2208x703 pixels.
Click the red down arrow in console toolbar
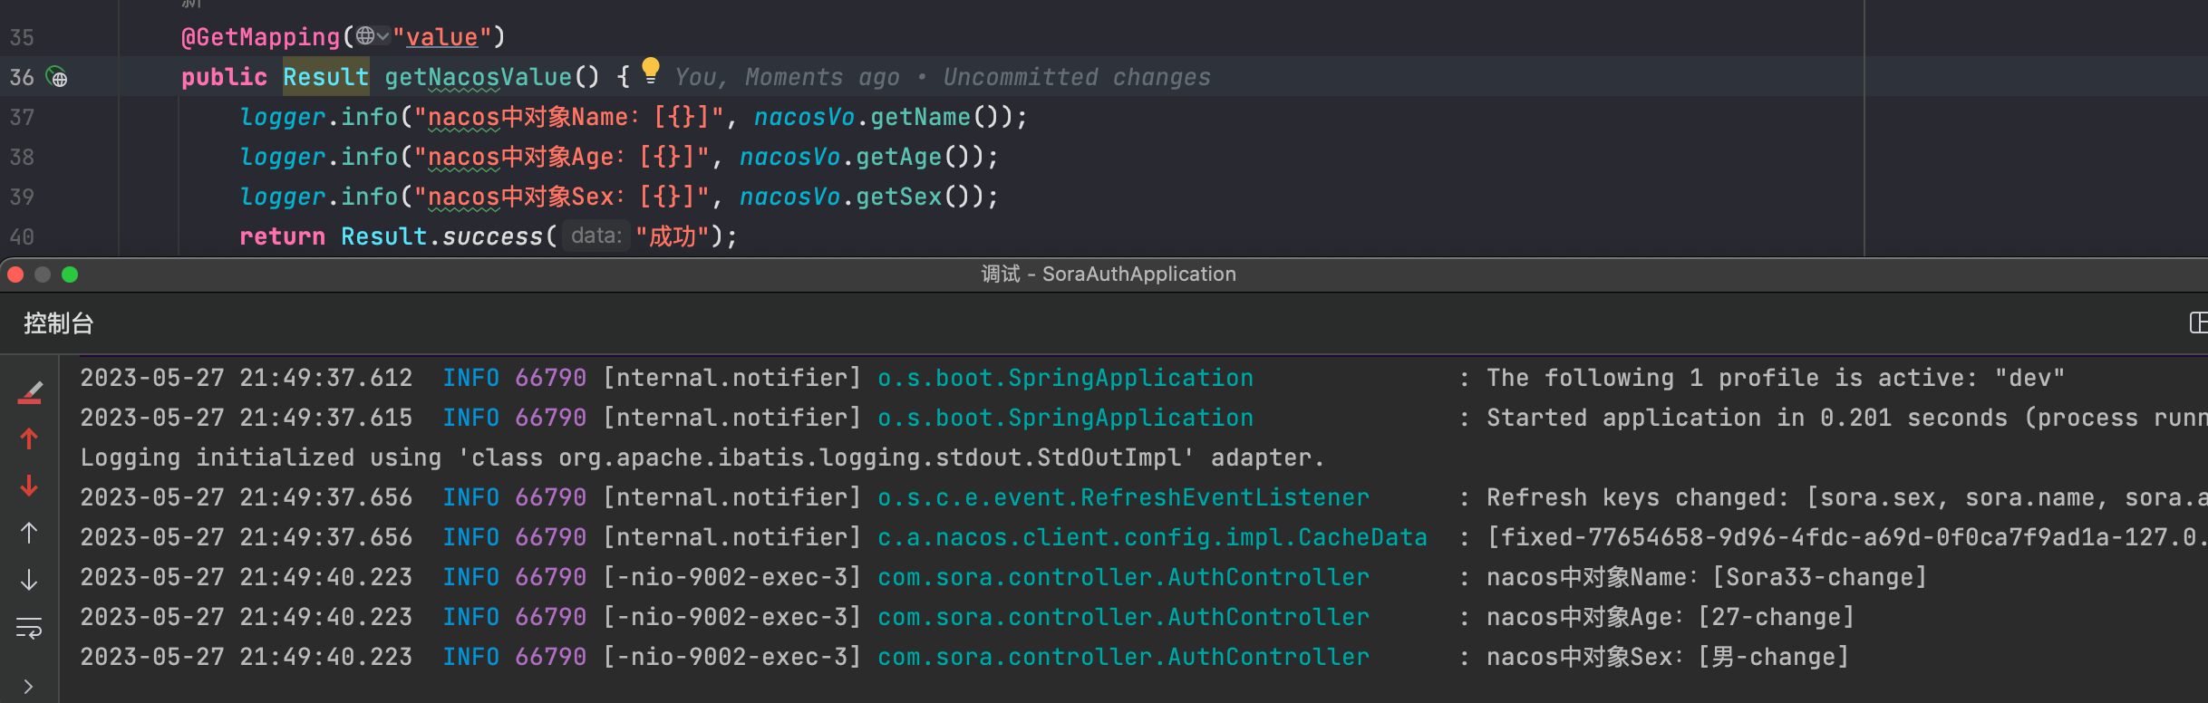pos(29,486)
